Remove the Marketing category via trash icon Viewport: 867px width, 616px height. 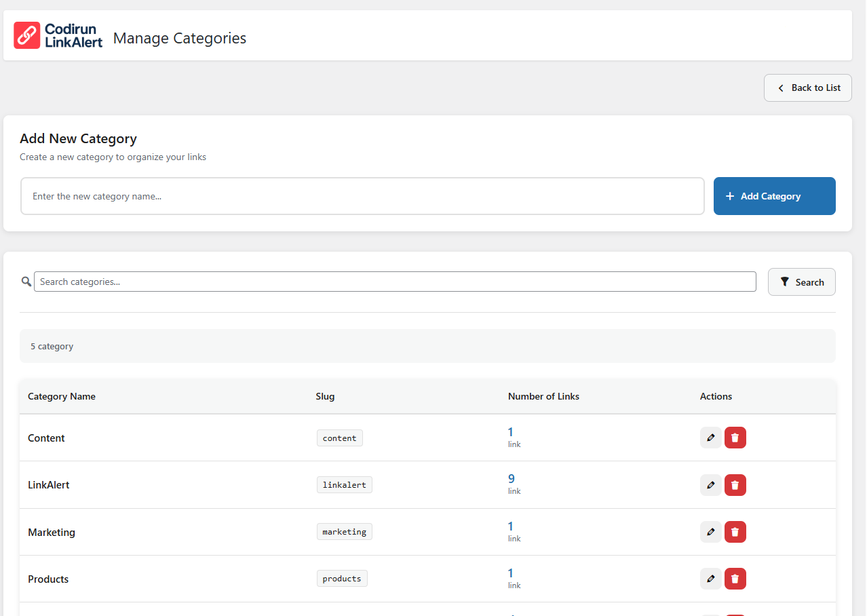[x=735, y=532]
